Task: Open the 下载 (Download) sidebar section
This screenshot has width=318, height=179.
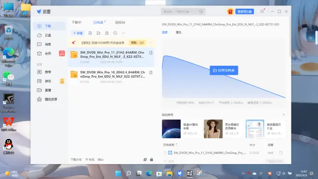Action: click(x=49, y=26)
